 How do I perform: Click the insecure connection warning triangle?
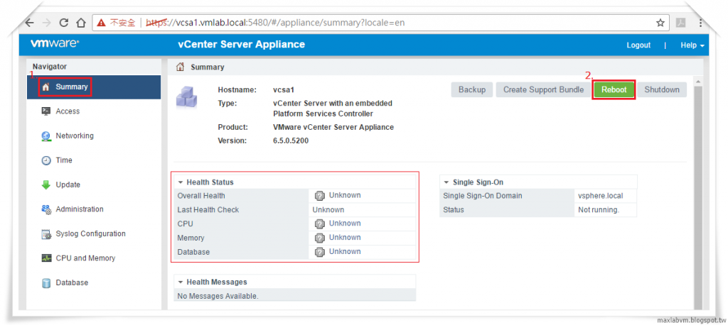102,23
